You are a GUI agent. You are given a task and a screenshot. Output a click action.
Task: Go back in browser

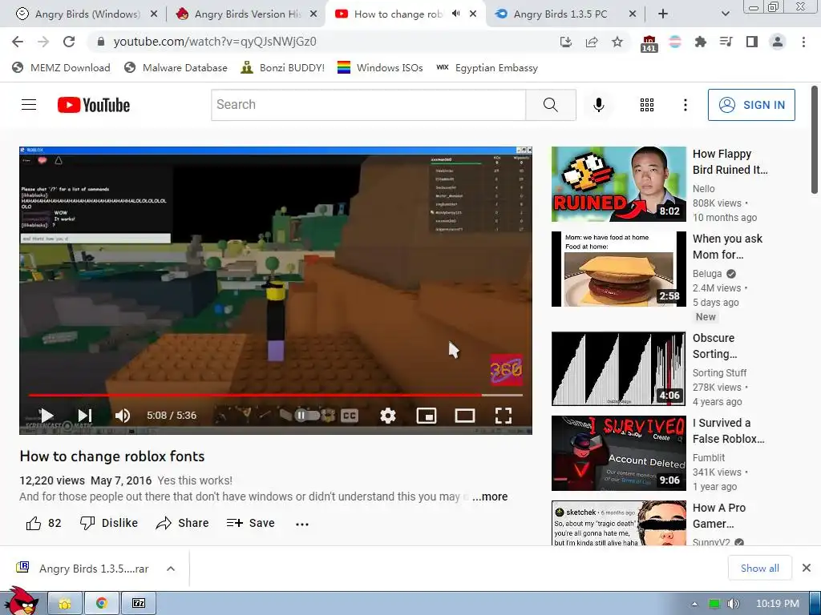18,42
